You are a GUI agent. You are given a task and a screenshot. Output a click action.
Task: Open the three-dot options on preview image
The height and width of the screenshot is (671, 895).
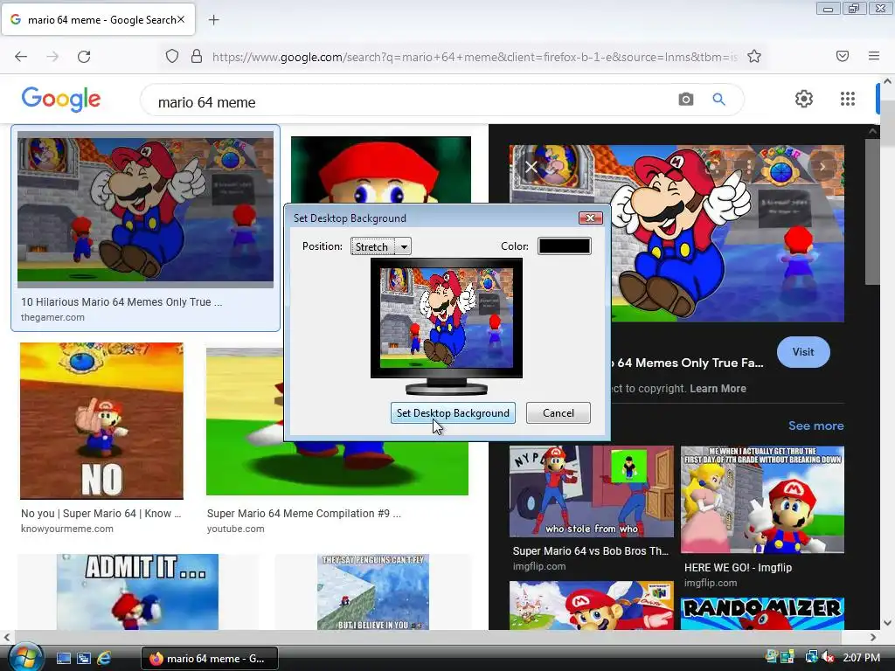tap(749, 167)
